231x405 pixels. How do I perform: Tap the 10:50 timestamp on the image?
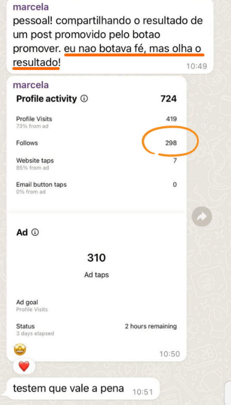pos(170,354)
